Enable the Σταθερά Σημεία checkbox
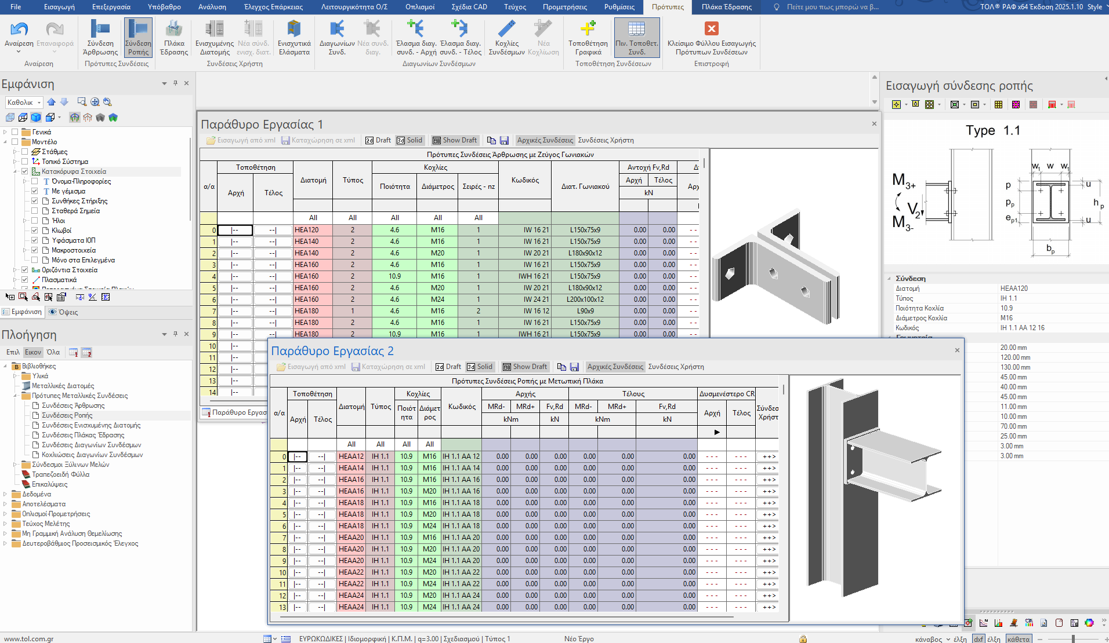1109x643 pixels. coord(35,211)
